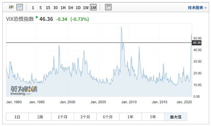211x126 pixels.
Task: Set interval to 5 minutes
Action: pos(40,8)
